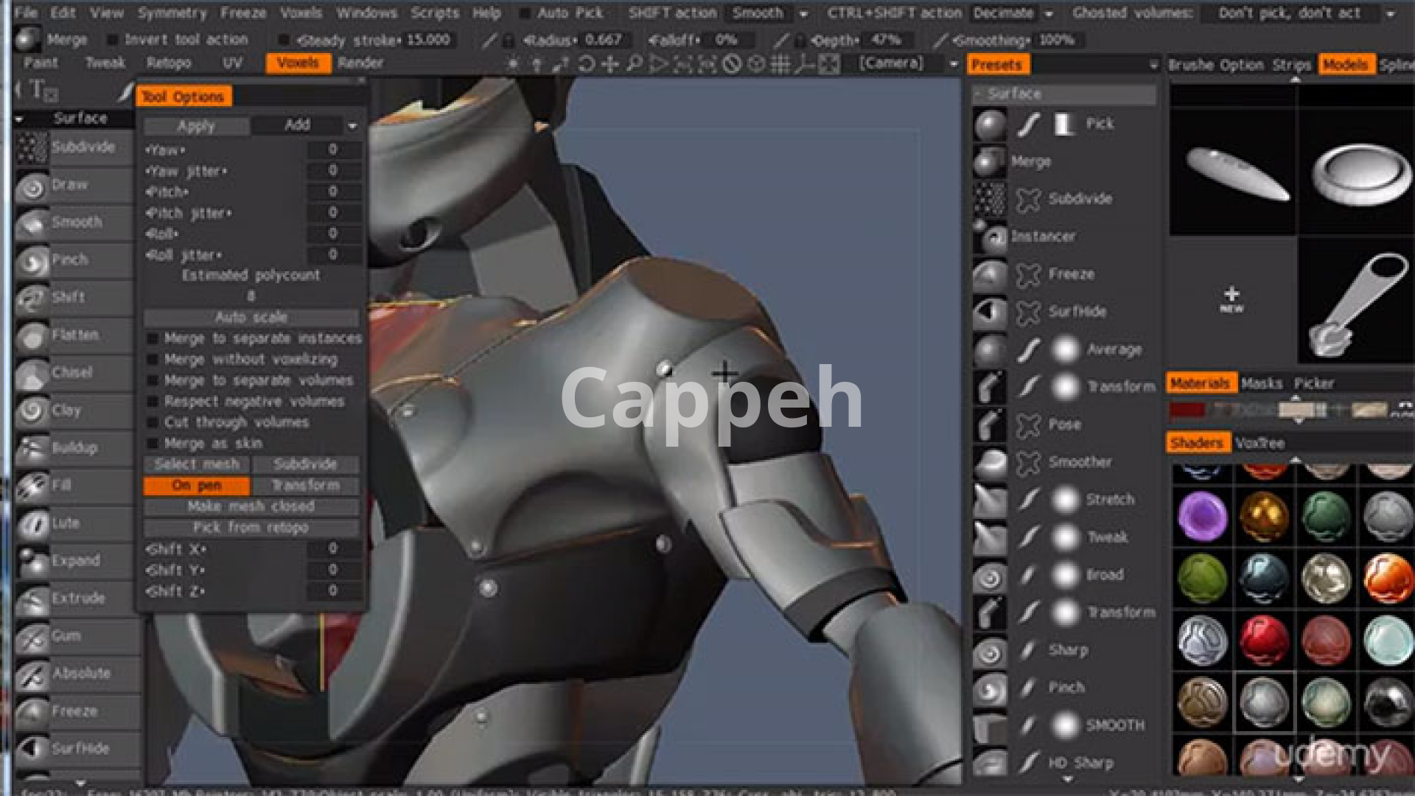The width and height of the screenshot is (1415, 796).
Task: Select the Pinch sculpt tool icon
Action: click(32, 262)
